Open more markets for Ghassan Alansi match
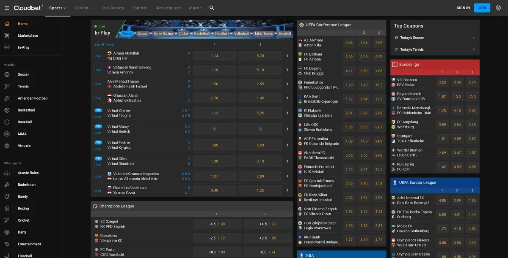This screenshot has width=508, height=258. click(x=287, y=98)
